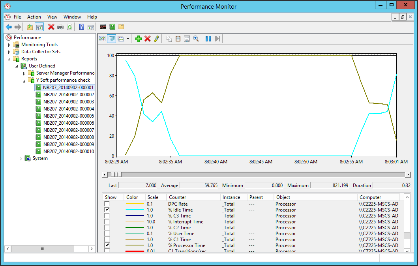Click the Print icon in main toolbar
The height and width of the screenshot is (266, 418).
click(x=60, y=27)
